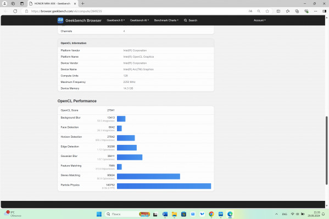
Task: Click the browser.geekbench.com address bar
Action: 134,11
